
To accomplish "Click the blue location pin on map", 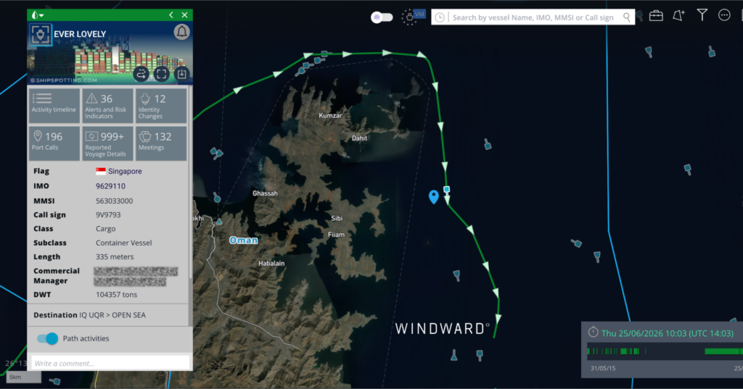I will point(434,196).
